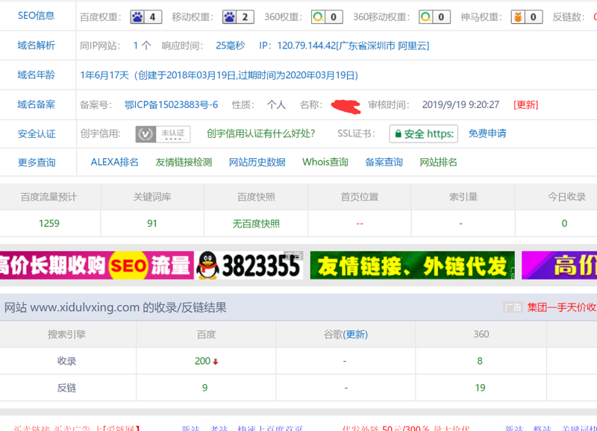Click the 今日收录 value 0
The width and height of the screenshot is (597, 431).
click(564, 223)
